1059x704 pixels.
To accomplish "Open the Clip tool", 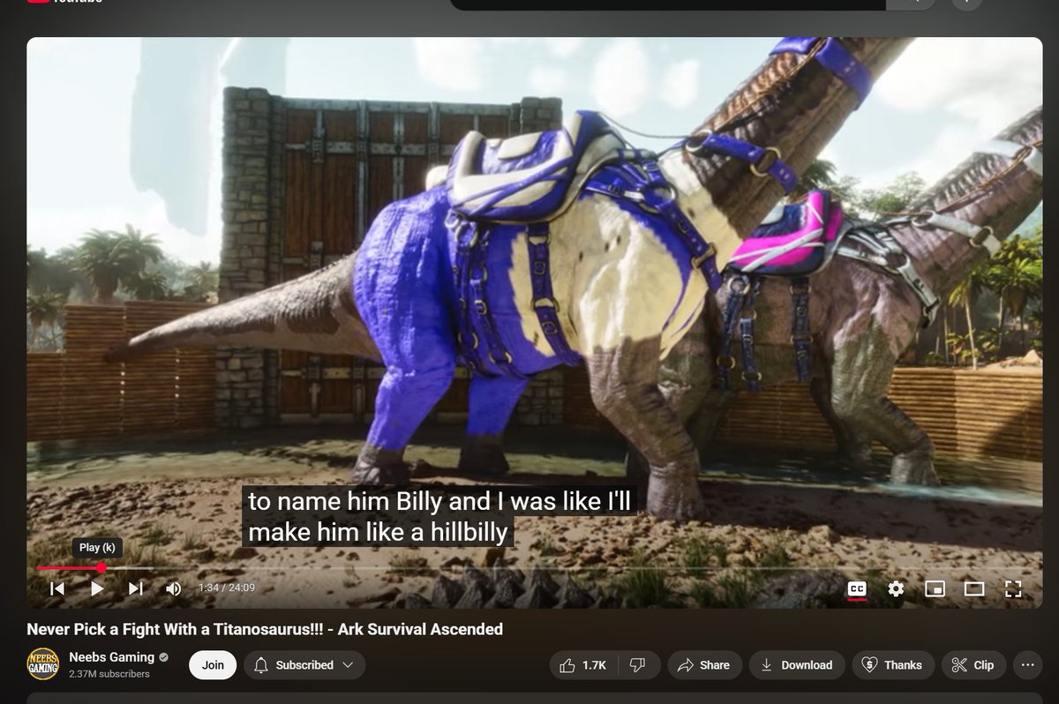I will (973, 665).
